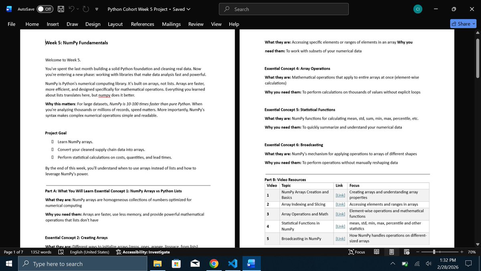The height and width of the screenshot is (271, 481).
Task: Click the scroll down arrow of the scrollbar
Action: [x=477, y=245]
